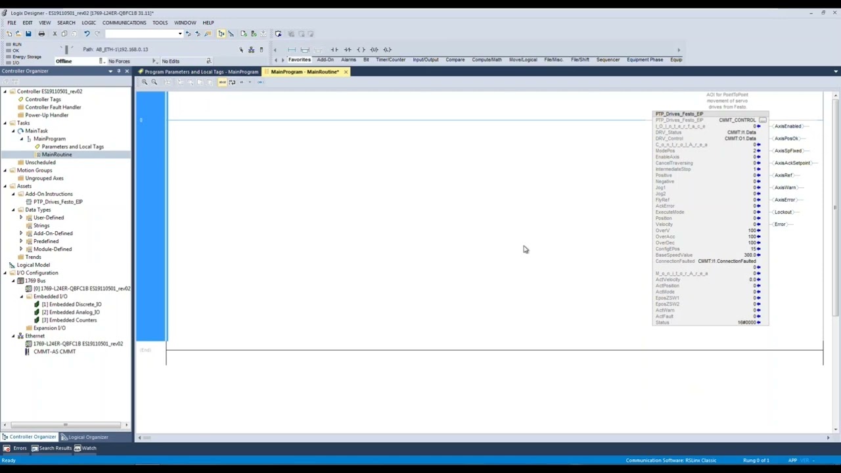Click the CMMT_CONTROL tag browse button

pyautogui.click(x=762, y=120)
